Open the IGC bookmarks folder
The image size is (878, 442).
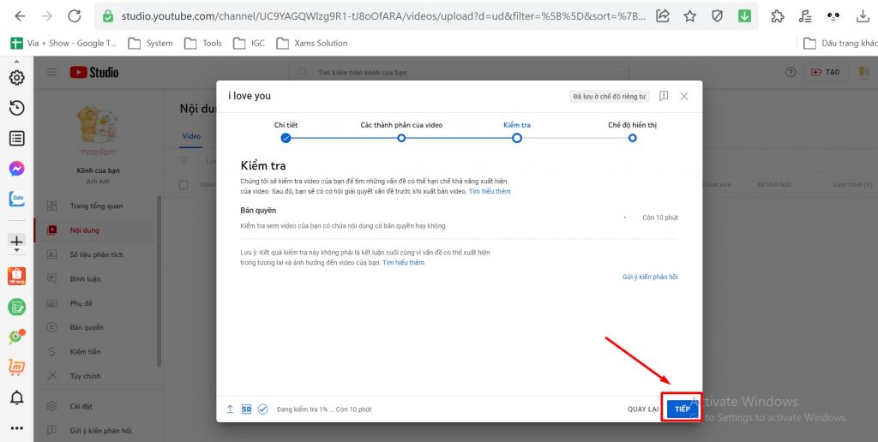pos(250,43)
